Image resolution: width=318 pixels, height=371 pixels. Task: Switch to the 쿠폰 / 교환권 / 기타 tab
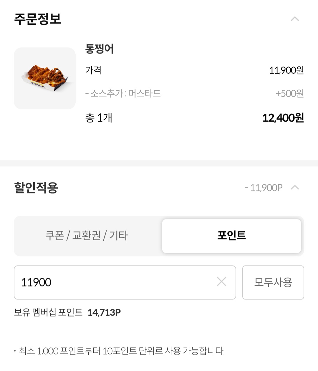pyautogui.click(x=87, y=236)
